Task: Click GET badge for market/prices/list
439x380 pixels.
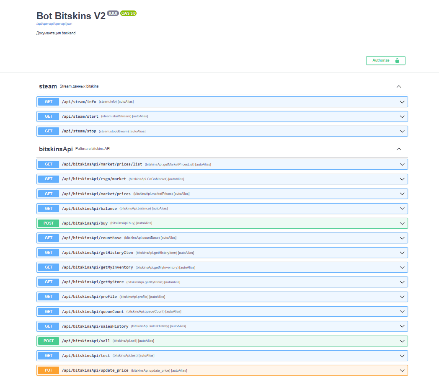Action: click(49, 164)
